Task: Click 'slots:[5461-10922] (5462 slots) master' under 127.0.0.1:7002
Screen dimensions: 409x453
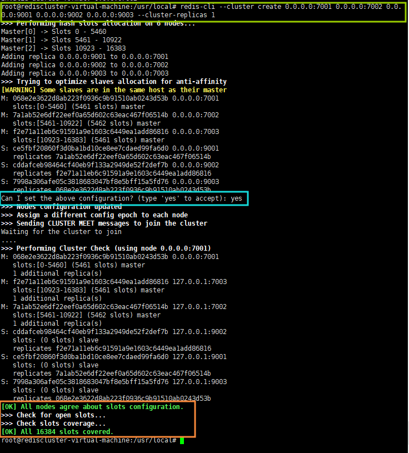Action: [87, 315]
